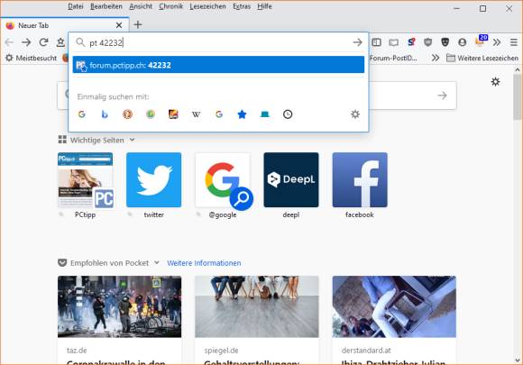Select DuckDuckGo one-off search icon
This screenshot has height=365, width=523.
tap(127, 114)
